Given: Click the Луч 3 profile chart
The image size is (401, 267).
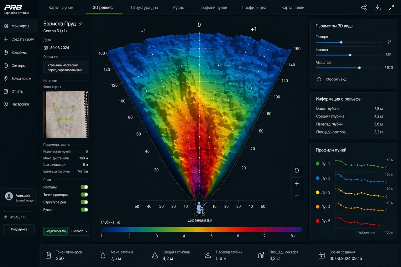Looking at the screenshot, I should (360, 192).
